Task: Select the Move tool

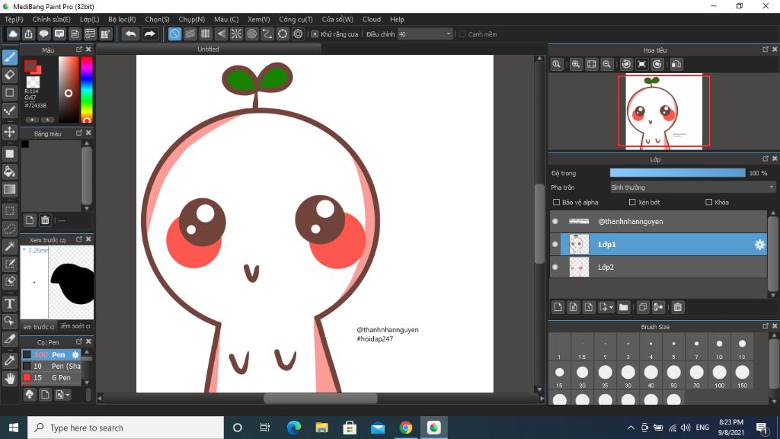Action: (x=10, y=132)
